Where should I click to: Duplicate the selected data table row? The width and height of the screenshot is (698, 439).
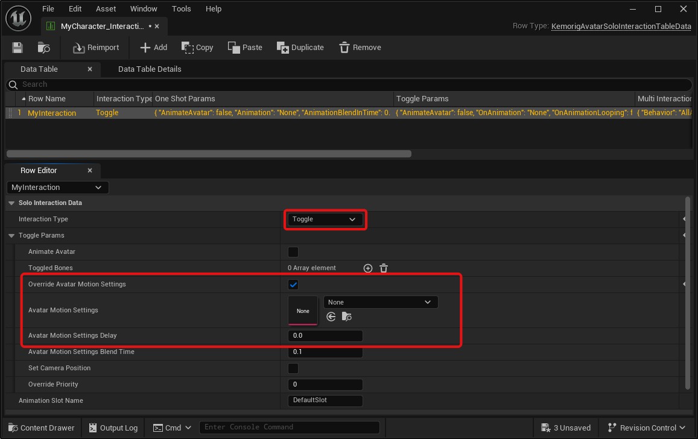pos(300,48)
